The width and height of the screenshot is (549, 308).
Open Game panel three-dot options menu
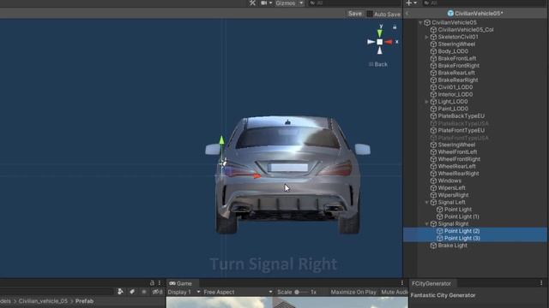402,283
